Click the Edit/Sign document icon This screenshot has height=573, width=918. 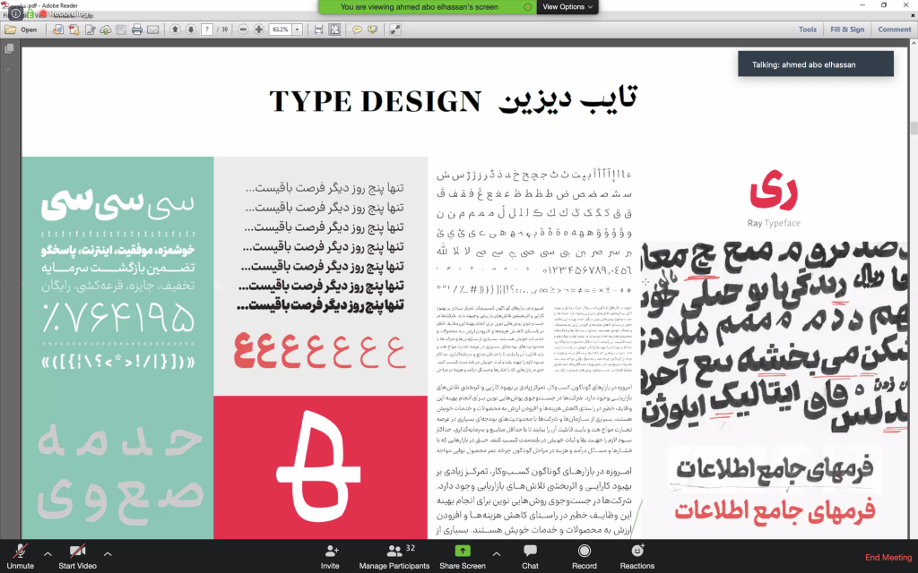pyautogui.click(x=91, y=30)
